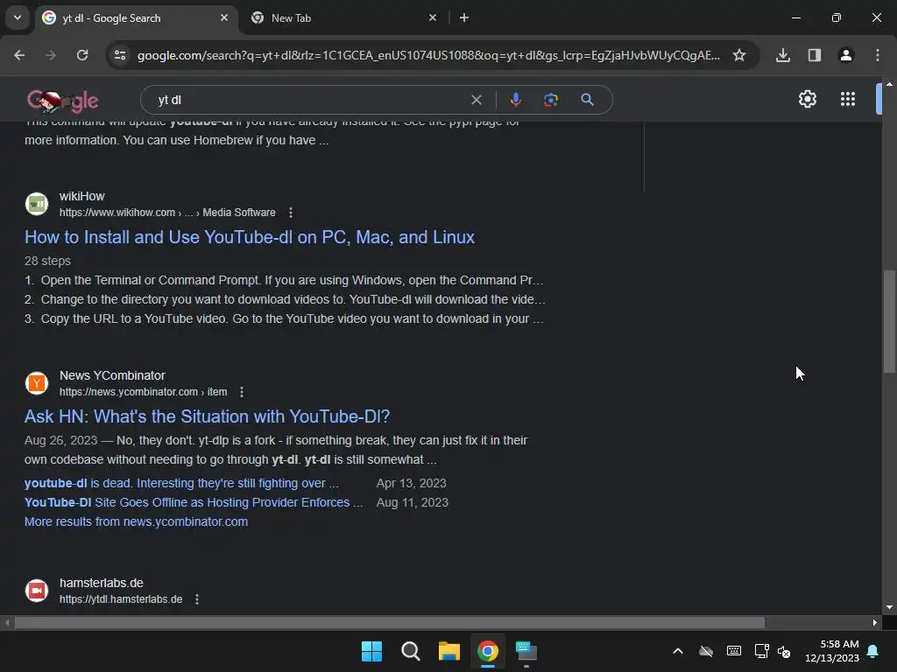Viewport: 897px width, 672px height.
Task: Open the notification bell in the taskbar
Action: (873, 651)
